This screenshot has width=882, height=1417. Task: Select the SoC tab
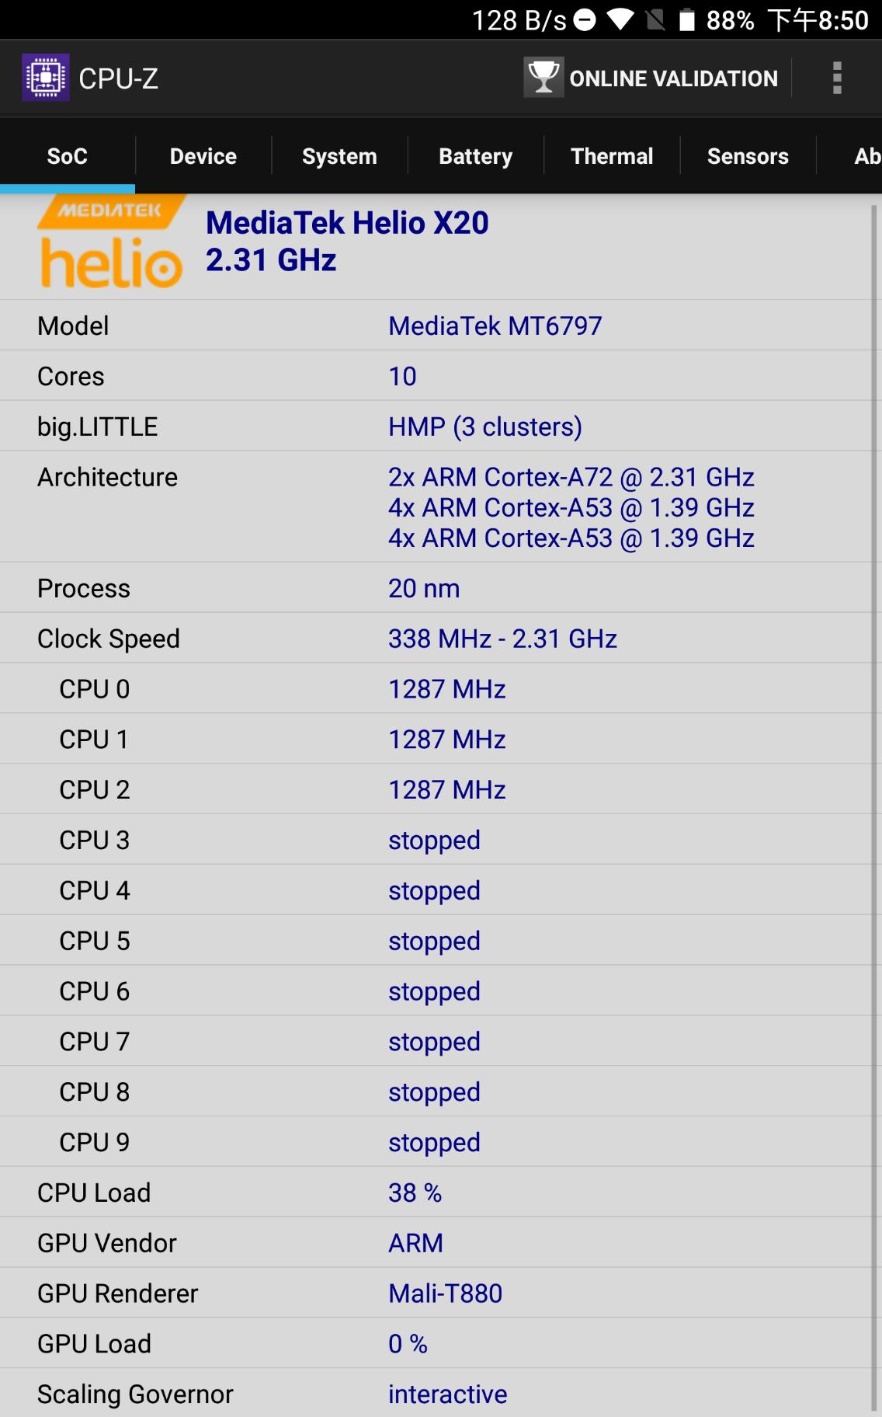coord(68,156)
